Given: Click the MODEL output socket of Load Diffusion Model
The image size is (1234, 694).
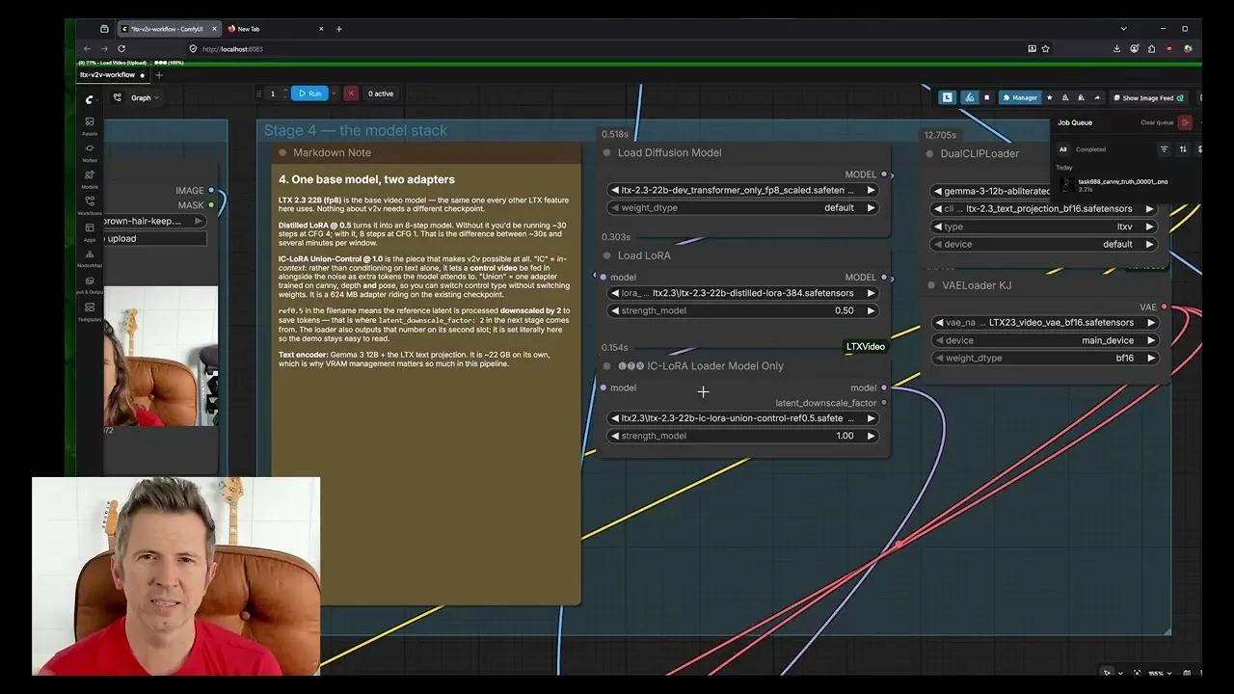Looking at the screenshot, I should click(x=884, y=174).
